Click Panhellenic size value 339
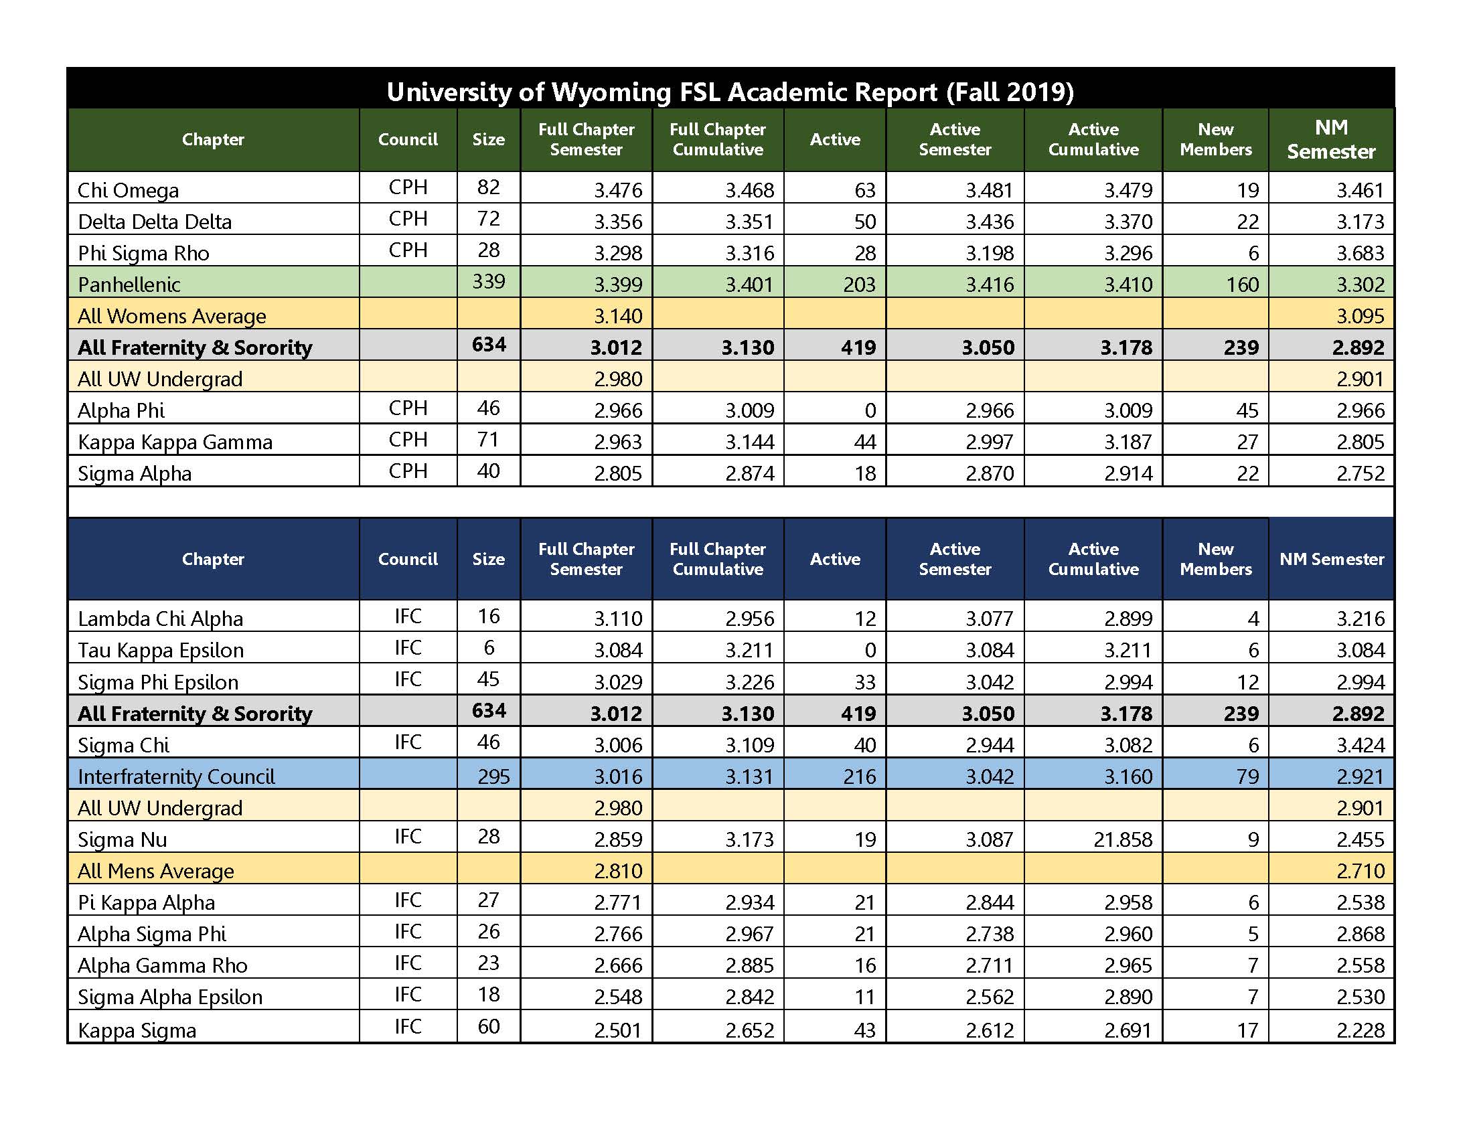The width and height of the screenshot is (1473, 1138). (488, 280)
